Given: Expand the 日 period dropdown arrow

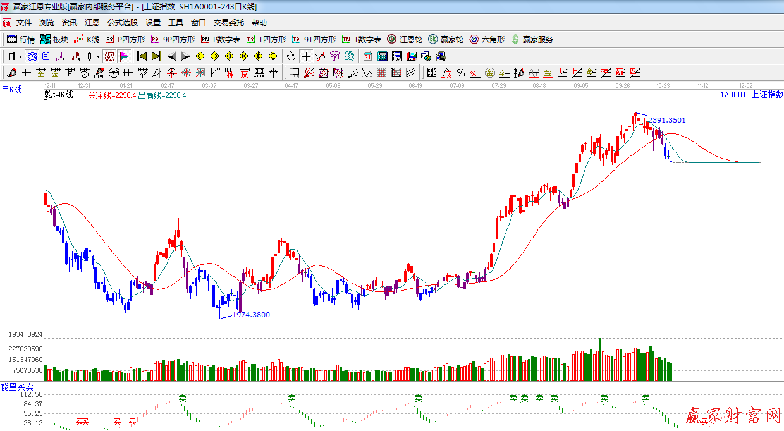Looking at the screenshot, I should (21, 56).
